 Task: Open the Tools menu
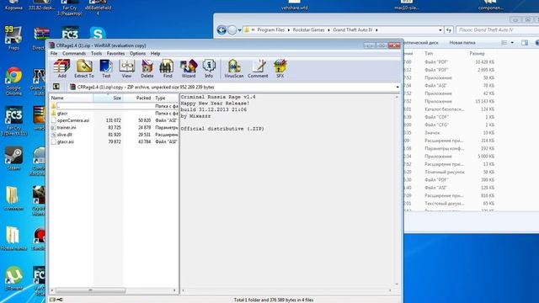[96, 54]
